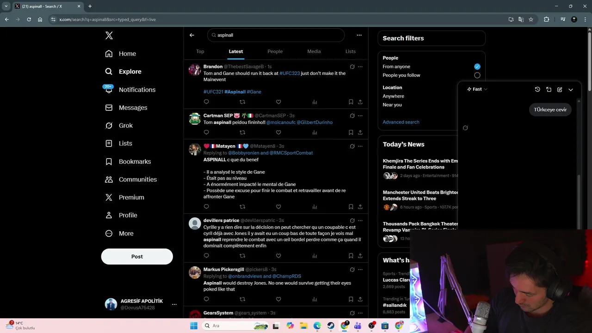Switch to the Lists tab
The image size is (592, 333).
tap(351, 51)
